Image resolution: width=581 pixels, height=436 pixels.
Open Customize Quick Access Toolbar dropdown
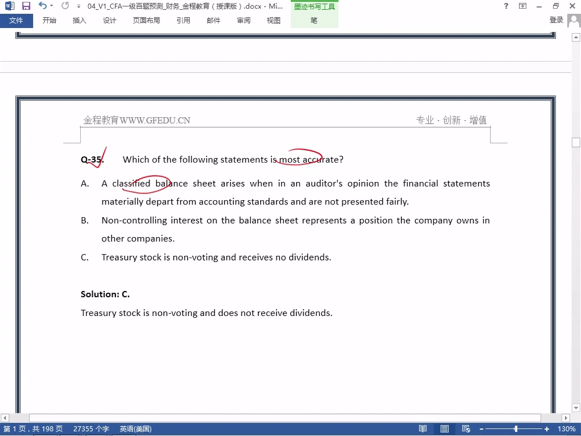click(x=80, y=6)
